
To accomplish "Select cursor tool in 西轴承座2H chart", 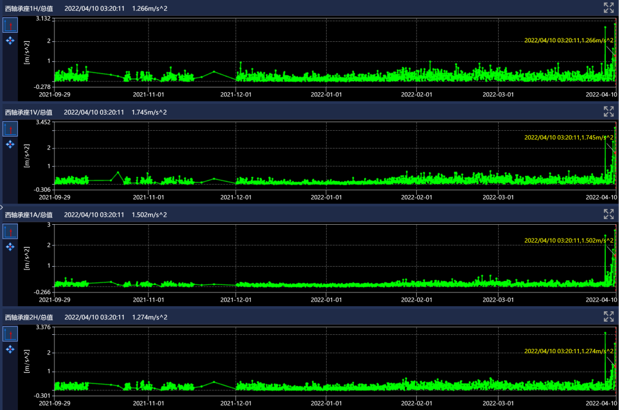I will (x=10, y=334).
